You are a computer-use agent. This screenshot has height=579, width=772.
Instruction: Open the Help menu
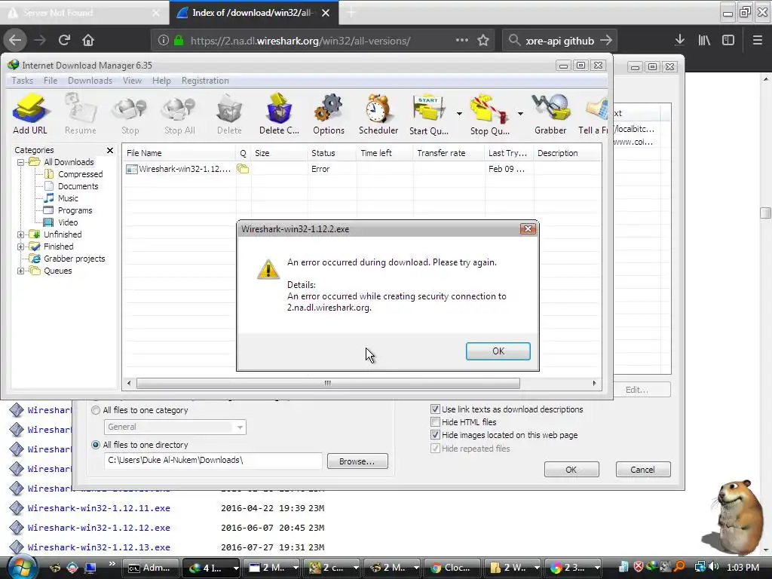tap(161, 80)
